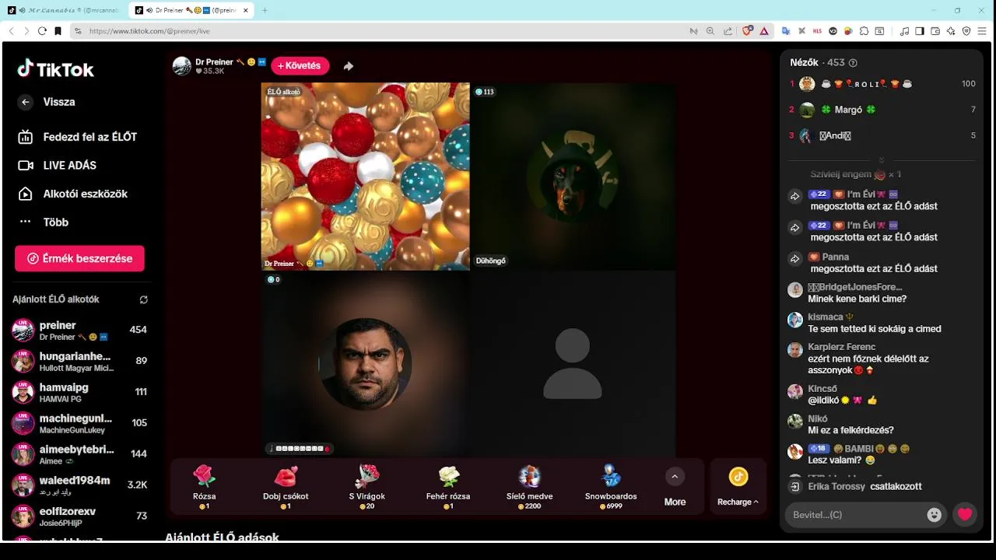Image resolution: width=996 pixels, height=560 pixels.
Task: Open viewer Andi ranked third
Action: click(882, 135)
